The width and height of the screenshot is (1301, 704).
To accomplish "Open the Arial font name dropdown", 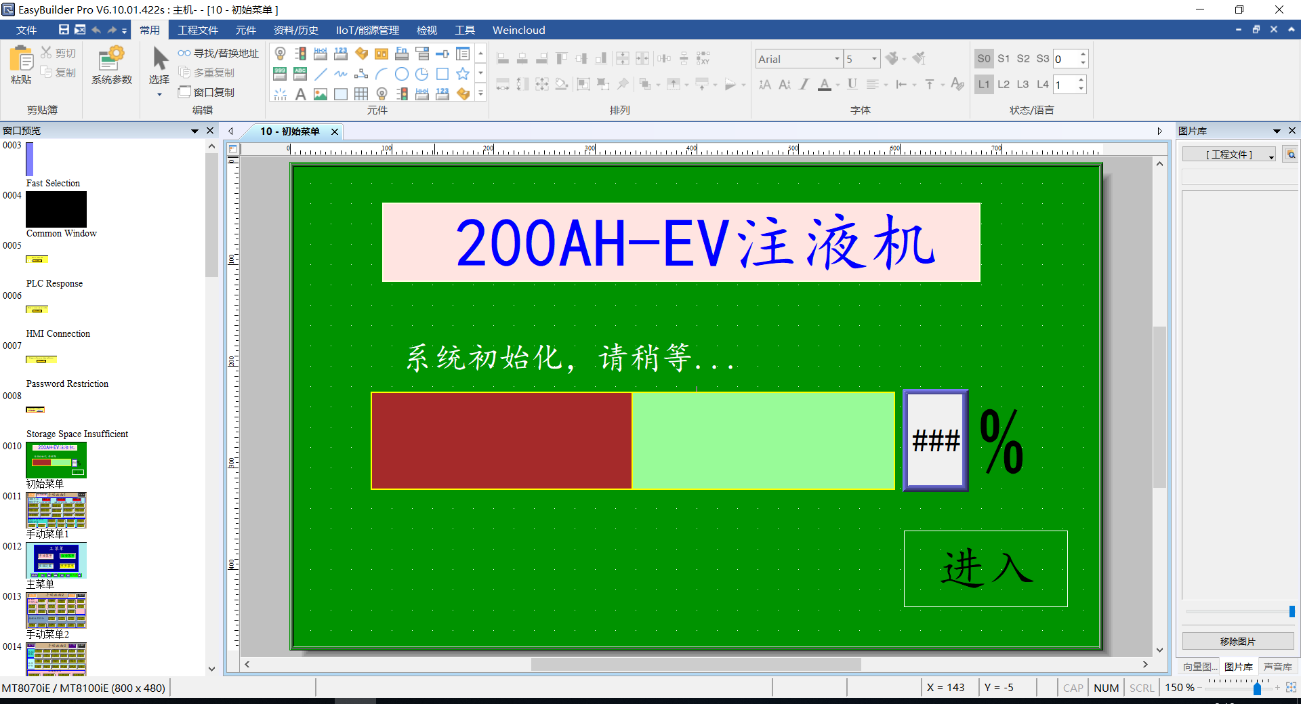I will pyautogui.click(x=837, y=59).
